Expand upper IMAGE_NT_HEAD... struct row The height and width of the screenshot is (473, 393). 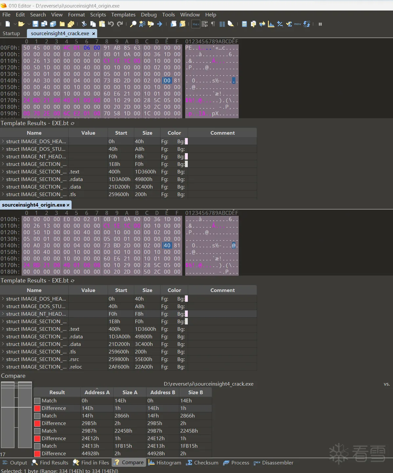3,156
